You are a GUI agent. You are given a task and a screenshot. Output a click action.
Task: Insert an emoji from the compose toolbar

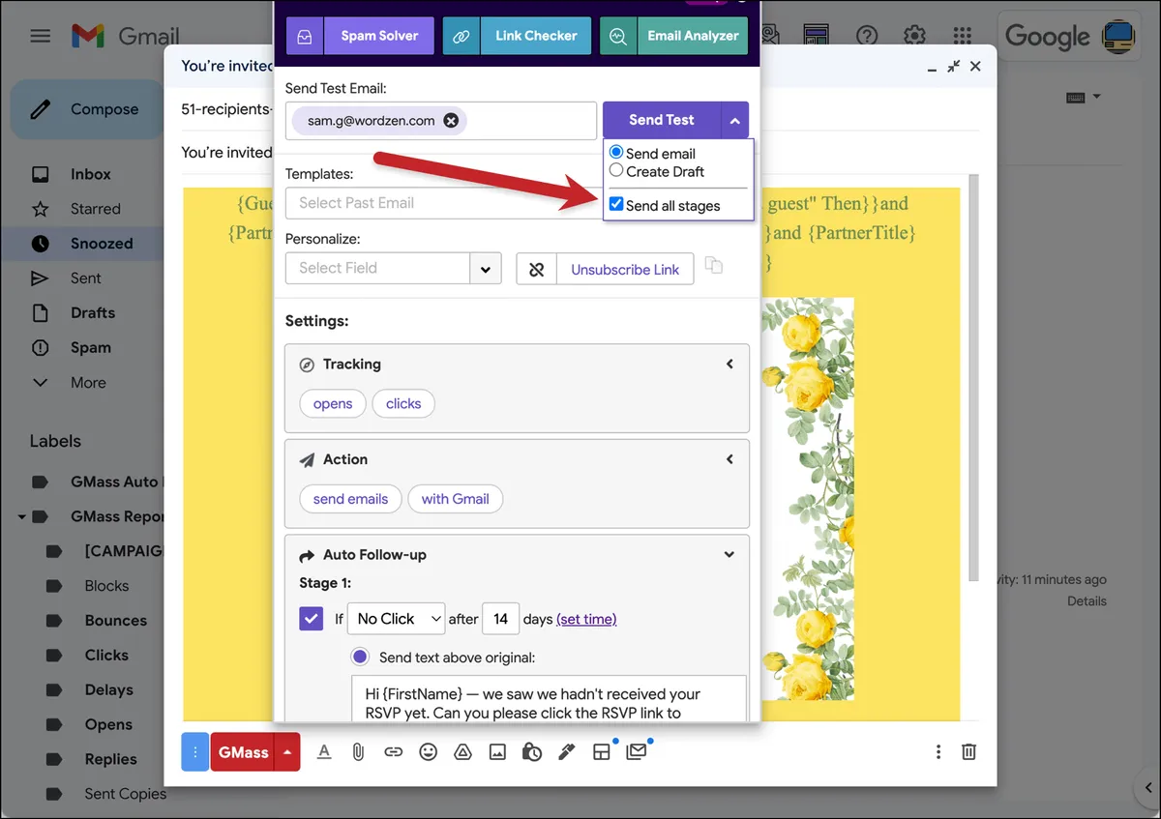coord(428,751)
